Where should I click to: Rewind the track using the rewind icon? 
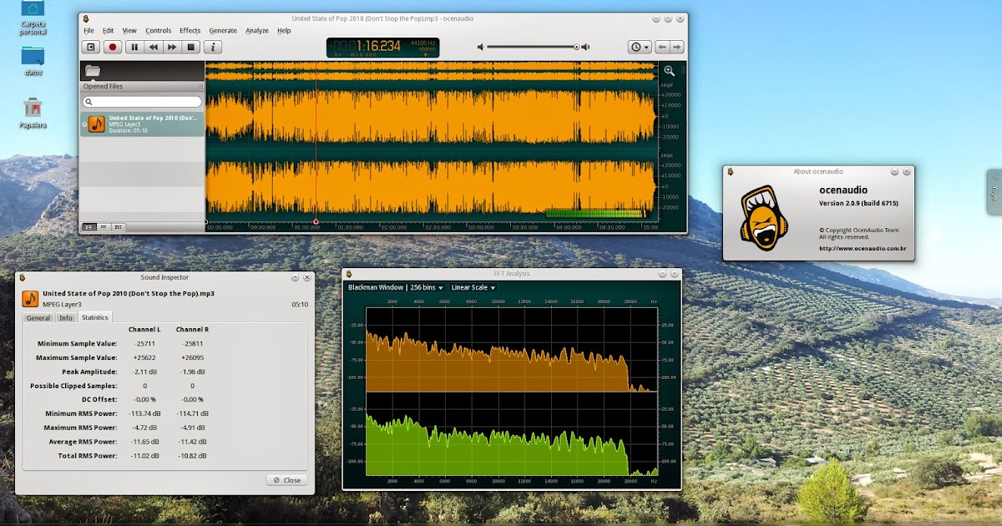click(154, 47)
